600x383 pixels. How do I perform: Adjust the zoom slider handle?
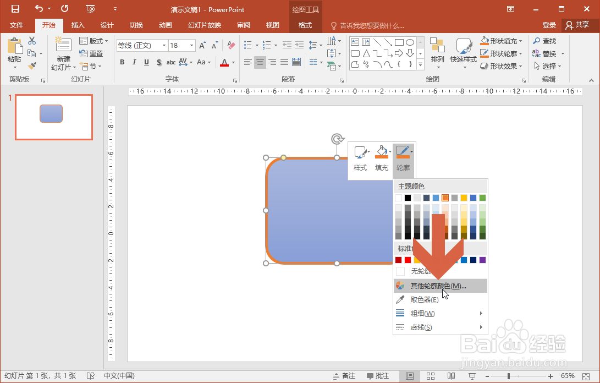tap(509, 376)
